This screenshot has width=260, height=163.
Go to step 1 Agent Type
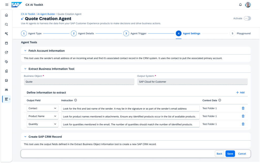coord(31,33)
